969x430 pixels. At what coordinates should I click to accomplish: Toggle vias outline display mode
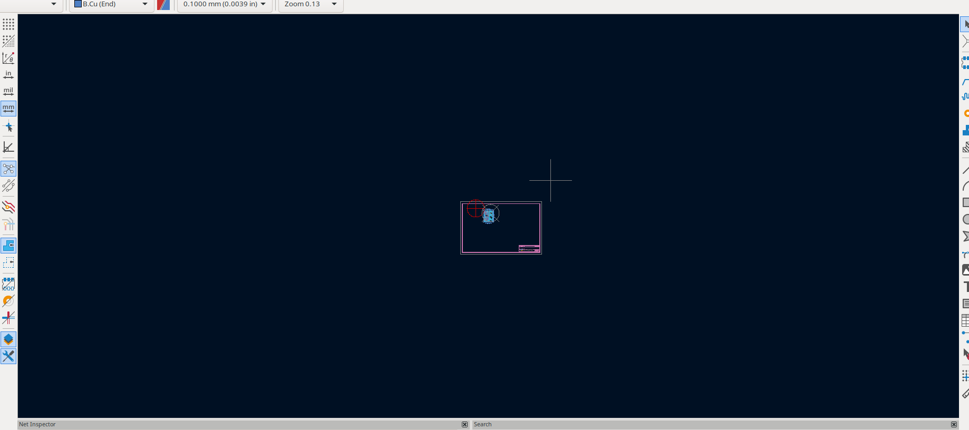coord(8,301)
